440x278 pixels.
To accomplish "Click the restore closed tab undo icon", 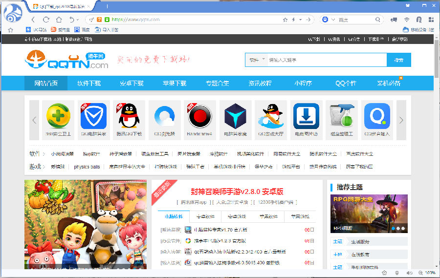I will (71, 20).
